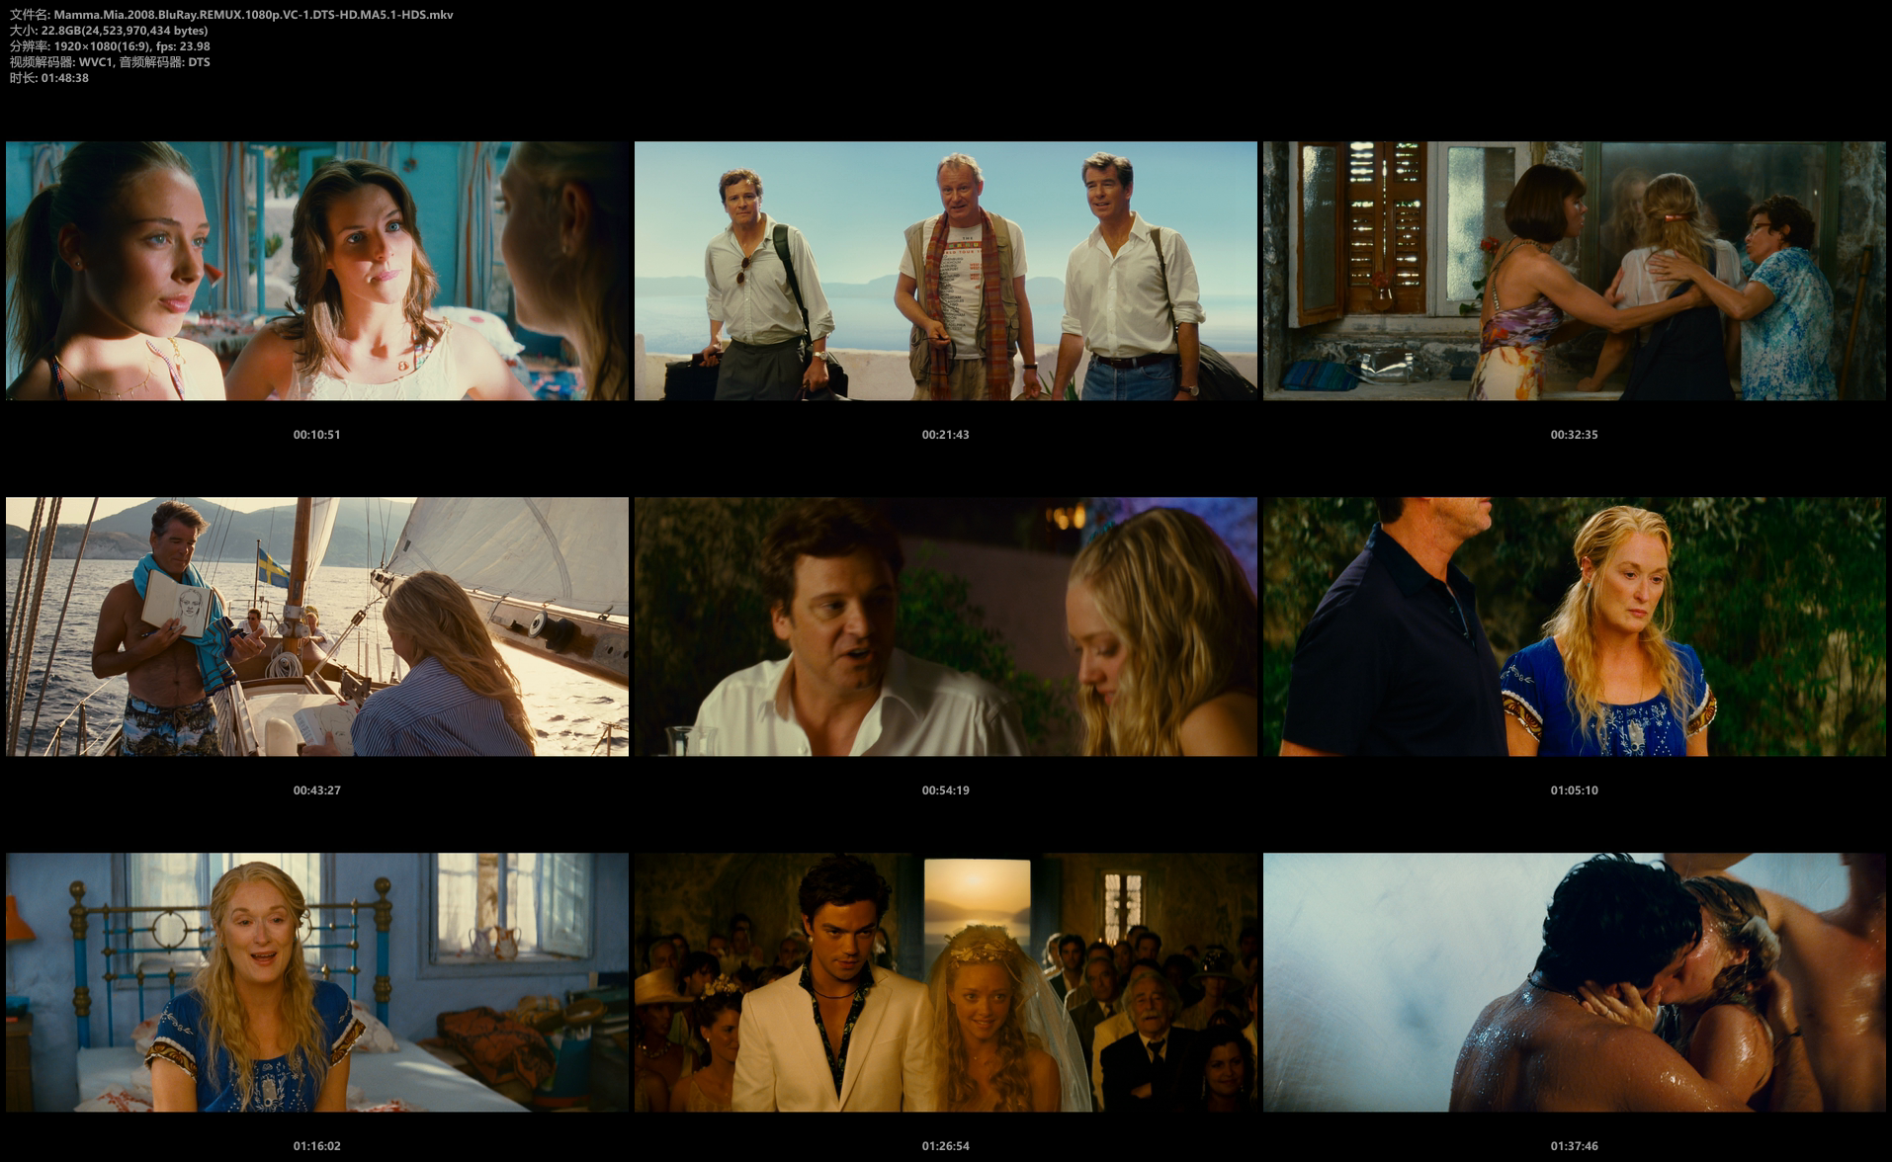The height and width of the screenshot is (1162, 1892).
Task: Click the 01:48:38 duration text
Action: click(x=64, y=78)
